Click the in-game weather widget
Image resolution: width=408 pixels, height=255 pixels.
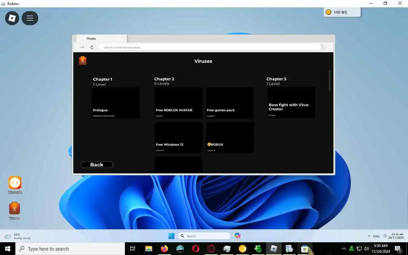(18, 236)
